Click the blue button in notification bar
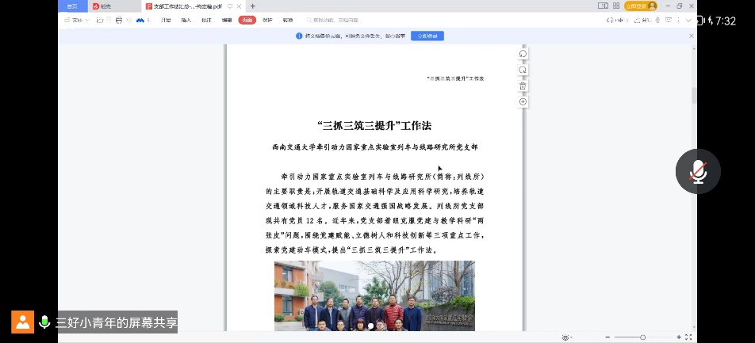755x343 pixels. [427, 36]
